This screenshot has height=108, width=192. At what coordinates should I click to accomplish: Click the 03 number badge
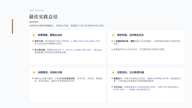tap(34, 72)
